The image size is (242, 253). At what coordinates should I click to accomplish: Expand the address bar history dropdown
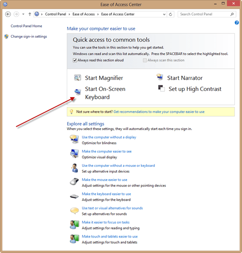164,15
